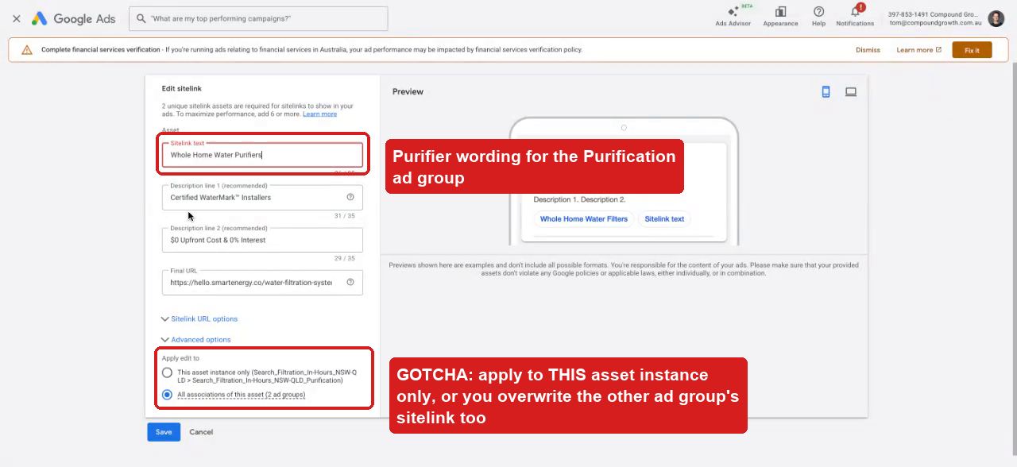Screen dimensions: 1017x467
Task: Dismiss the financial services verification banner
Action: pos(868,50)
